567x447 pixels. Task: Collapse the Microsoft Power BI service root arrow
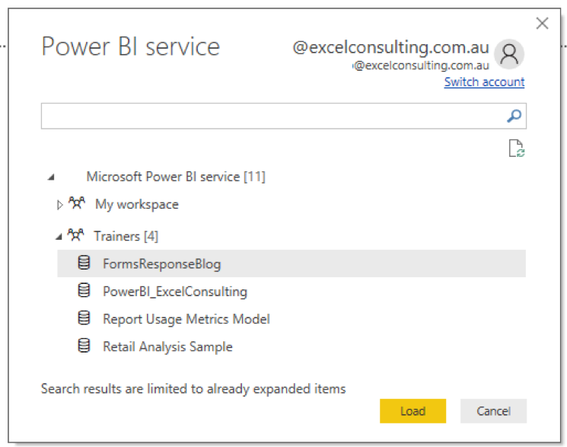[x=51, y=177]
